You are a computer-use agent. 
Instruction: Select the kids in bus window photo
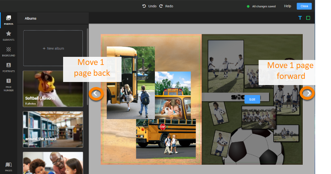click(173, 96)
